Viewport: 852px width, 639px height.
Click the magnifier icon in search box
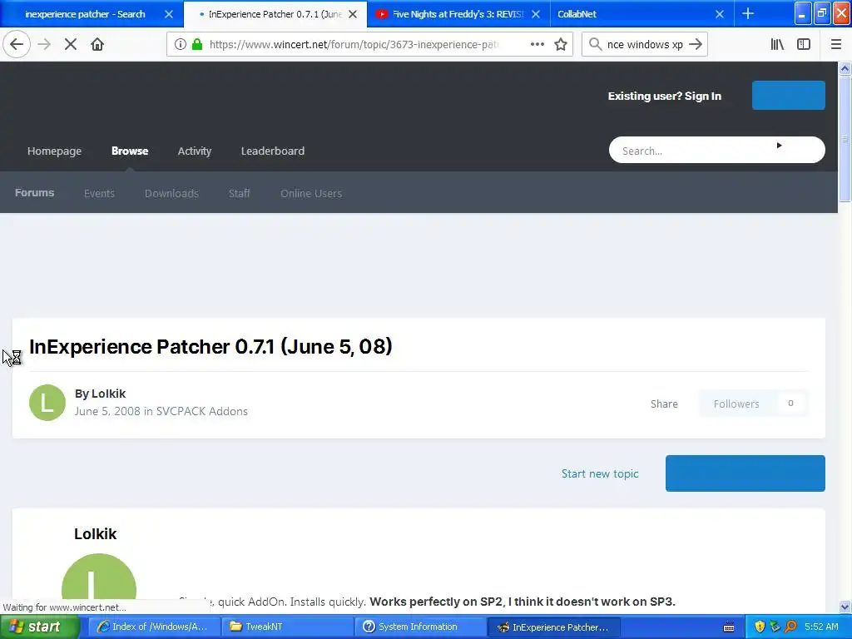coord(595,44)
